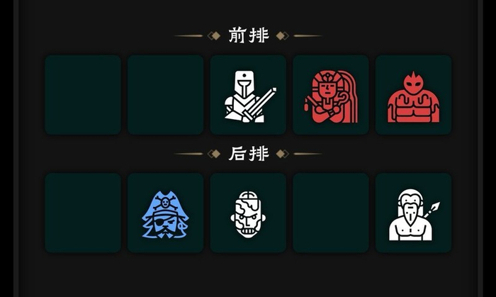Select the red pharaoh character icon

tap(331, 95)
